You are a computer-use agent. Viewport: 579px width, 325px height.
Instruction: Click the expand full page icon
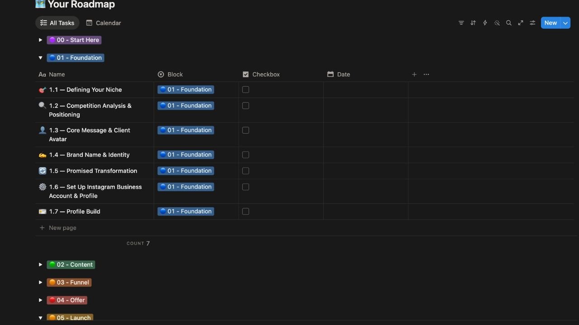click(x=521, y=23)
